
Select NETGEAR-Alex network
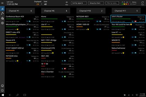[22, 58]
